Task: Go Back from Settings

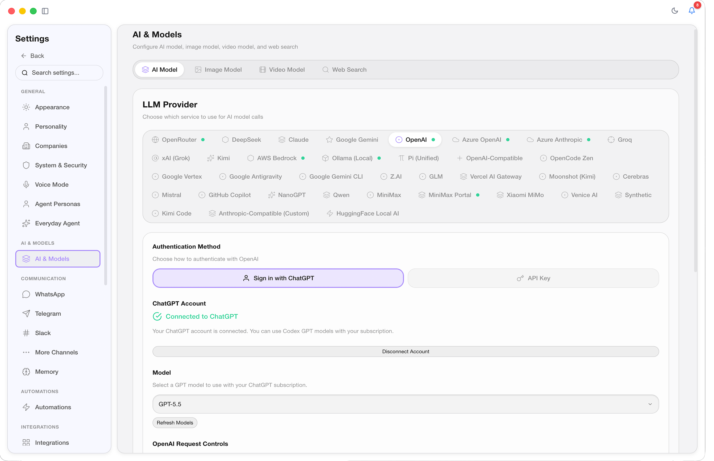Action: 33,56
